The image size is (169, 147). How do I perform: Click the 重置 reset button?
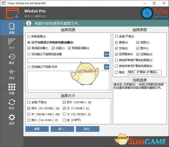37,129
